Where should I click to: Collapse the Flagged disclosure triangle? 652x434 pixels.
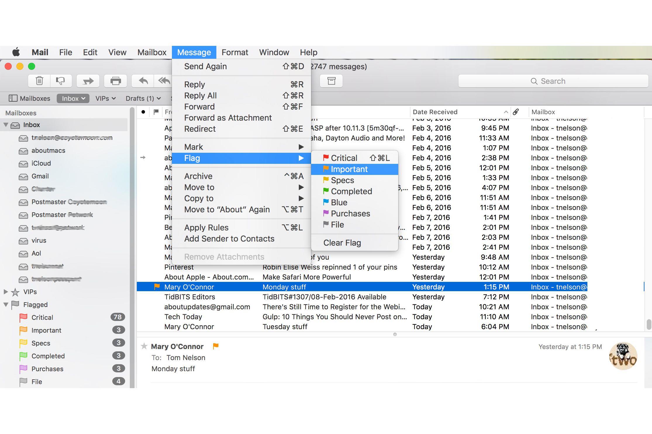point(6,304)
